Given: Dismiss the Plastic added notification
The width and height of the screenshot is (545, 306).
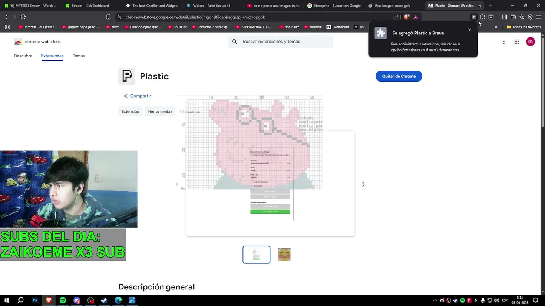Looking at the screenshot, I should tap(470, 30).
